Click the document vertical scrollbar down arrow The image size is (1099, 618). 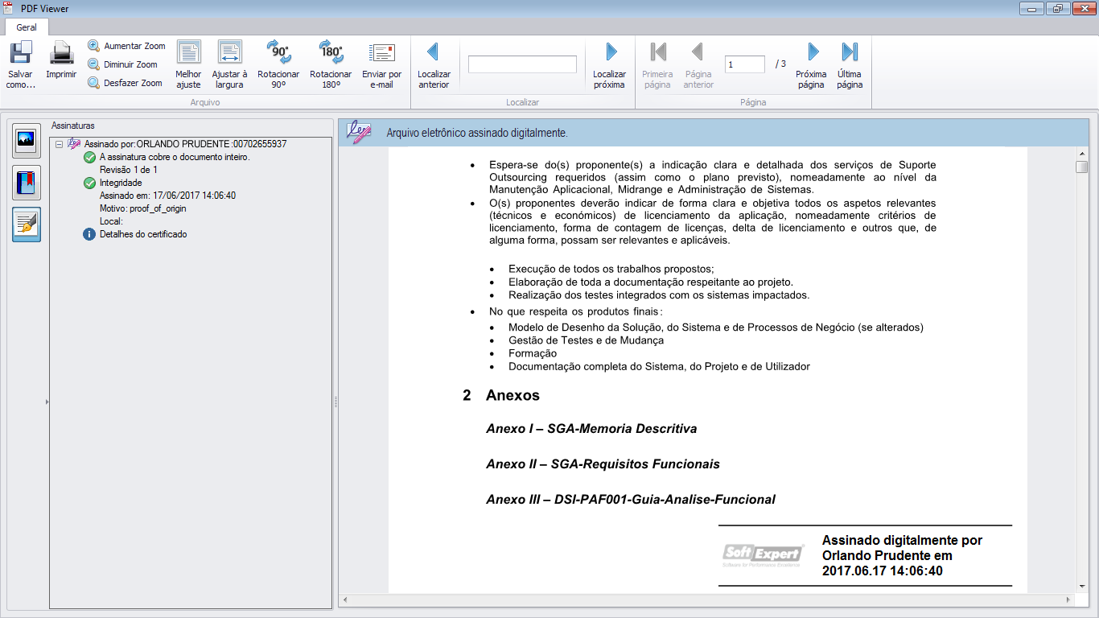(x=1081, y=586)
